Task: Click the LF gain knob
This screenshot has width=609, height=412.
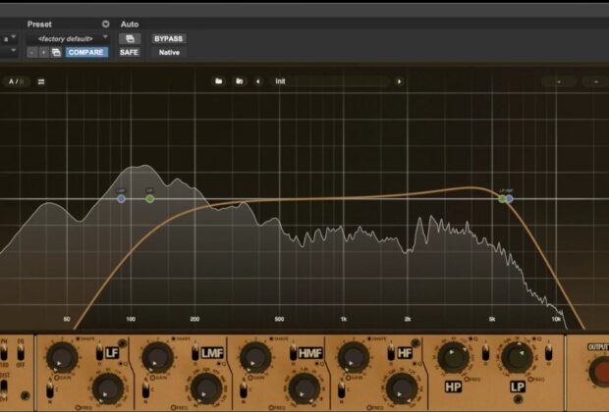Action: pos(62,357)
